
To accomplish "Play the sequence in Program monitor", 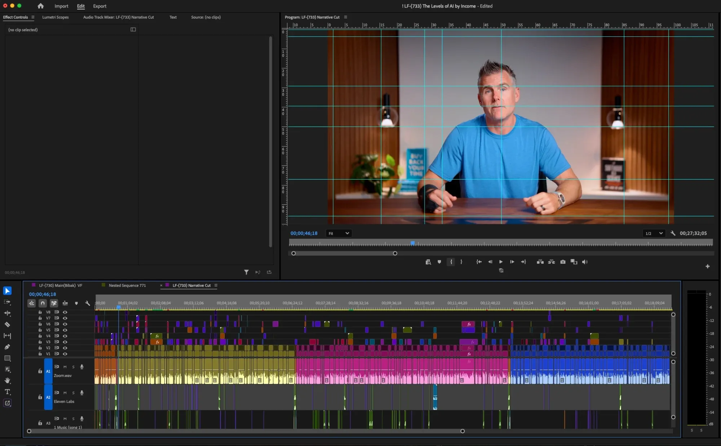I will (501, 262).
